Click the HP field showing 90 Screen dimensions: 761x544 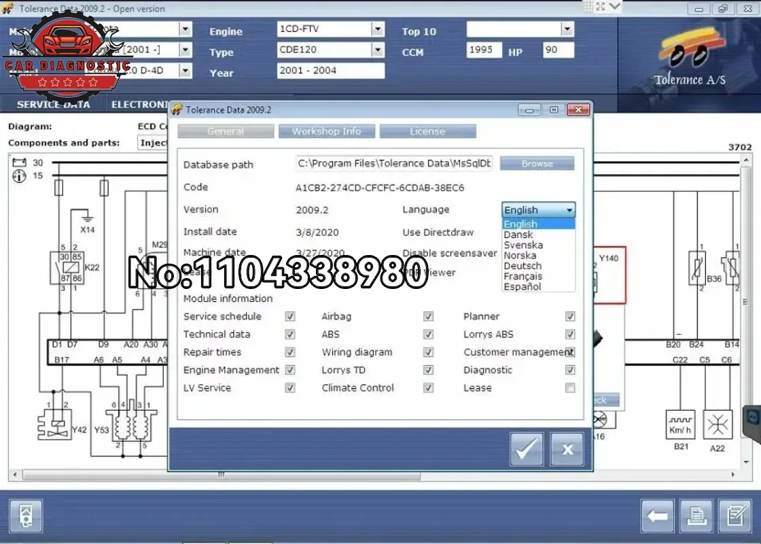point(558,50)
